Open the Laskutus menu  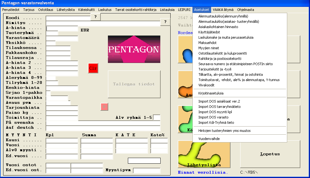(x=105, y=10)
